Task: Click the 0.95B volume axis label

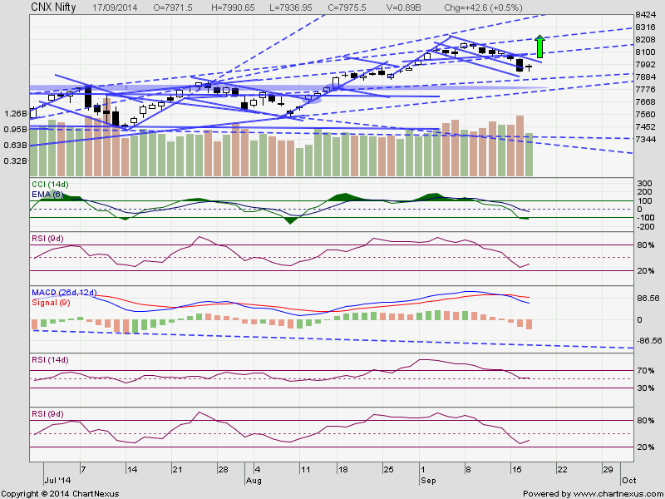Action: click(x=16, y=129)
